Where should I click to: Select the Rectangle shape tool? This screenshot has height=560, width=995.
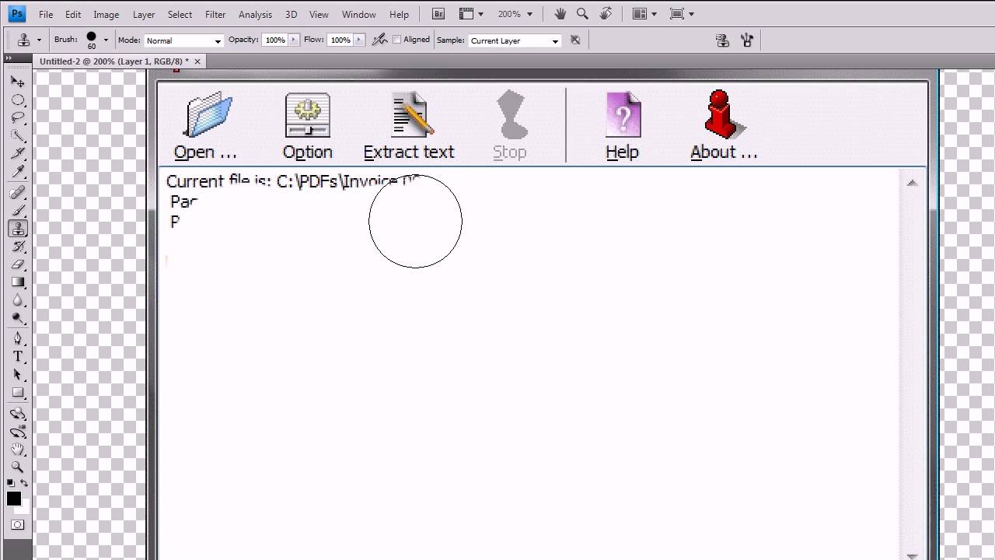pos(17,393)
